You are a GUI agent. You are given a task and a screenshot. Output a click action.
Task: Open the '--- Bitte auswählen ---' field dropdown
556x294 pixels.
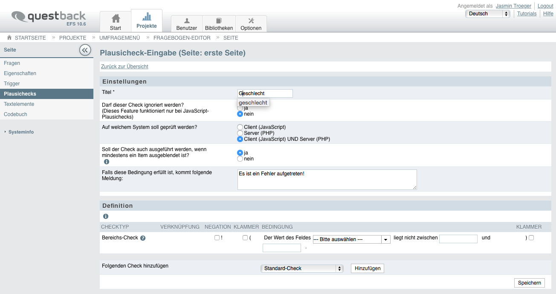[352, 239]
